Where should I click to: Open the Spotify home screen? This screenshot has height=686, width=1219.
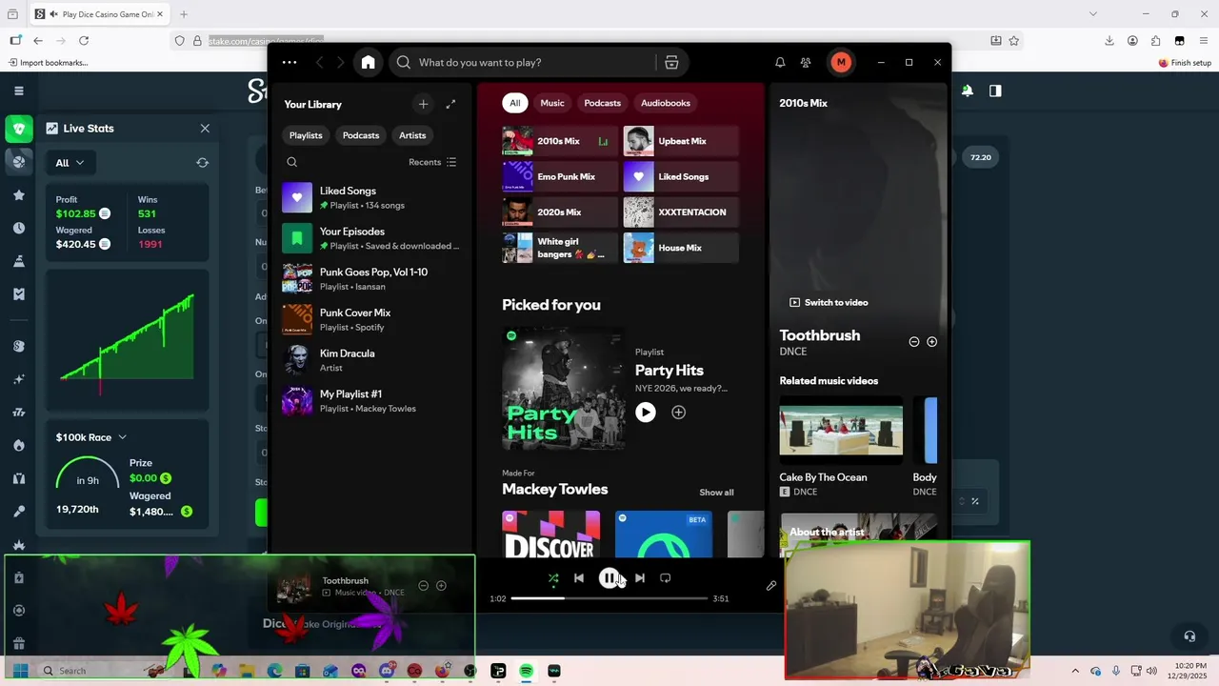368,62
